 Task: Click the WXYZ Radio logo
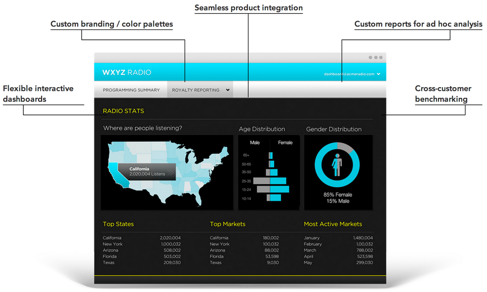coord(127,72)
